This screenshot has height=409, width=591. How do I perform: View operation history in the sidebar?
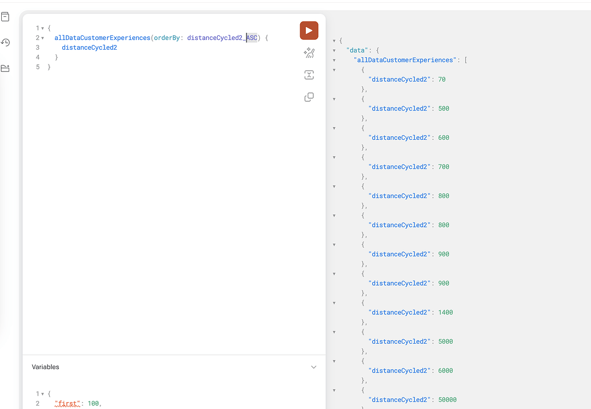tap(6, 42)
